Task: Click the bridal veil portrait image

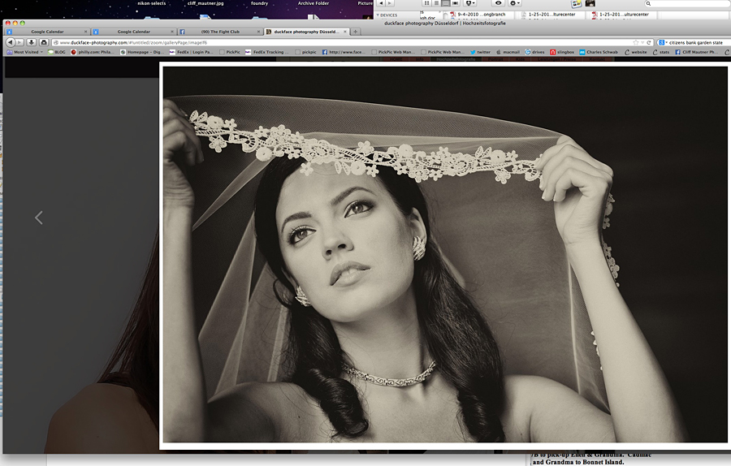Action: point(445,254)
